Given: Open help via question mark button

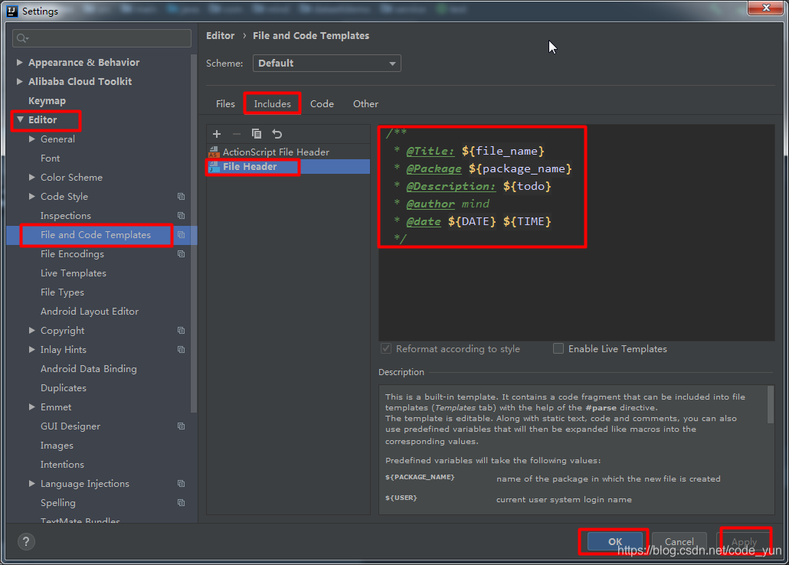Looking at the screenshot, I should [x=26, y=542].
